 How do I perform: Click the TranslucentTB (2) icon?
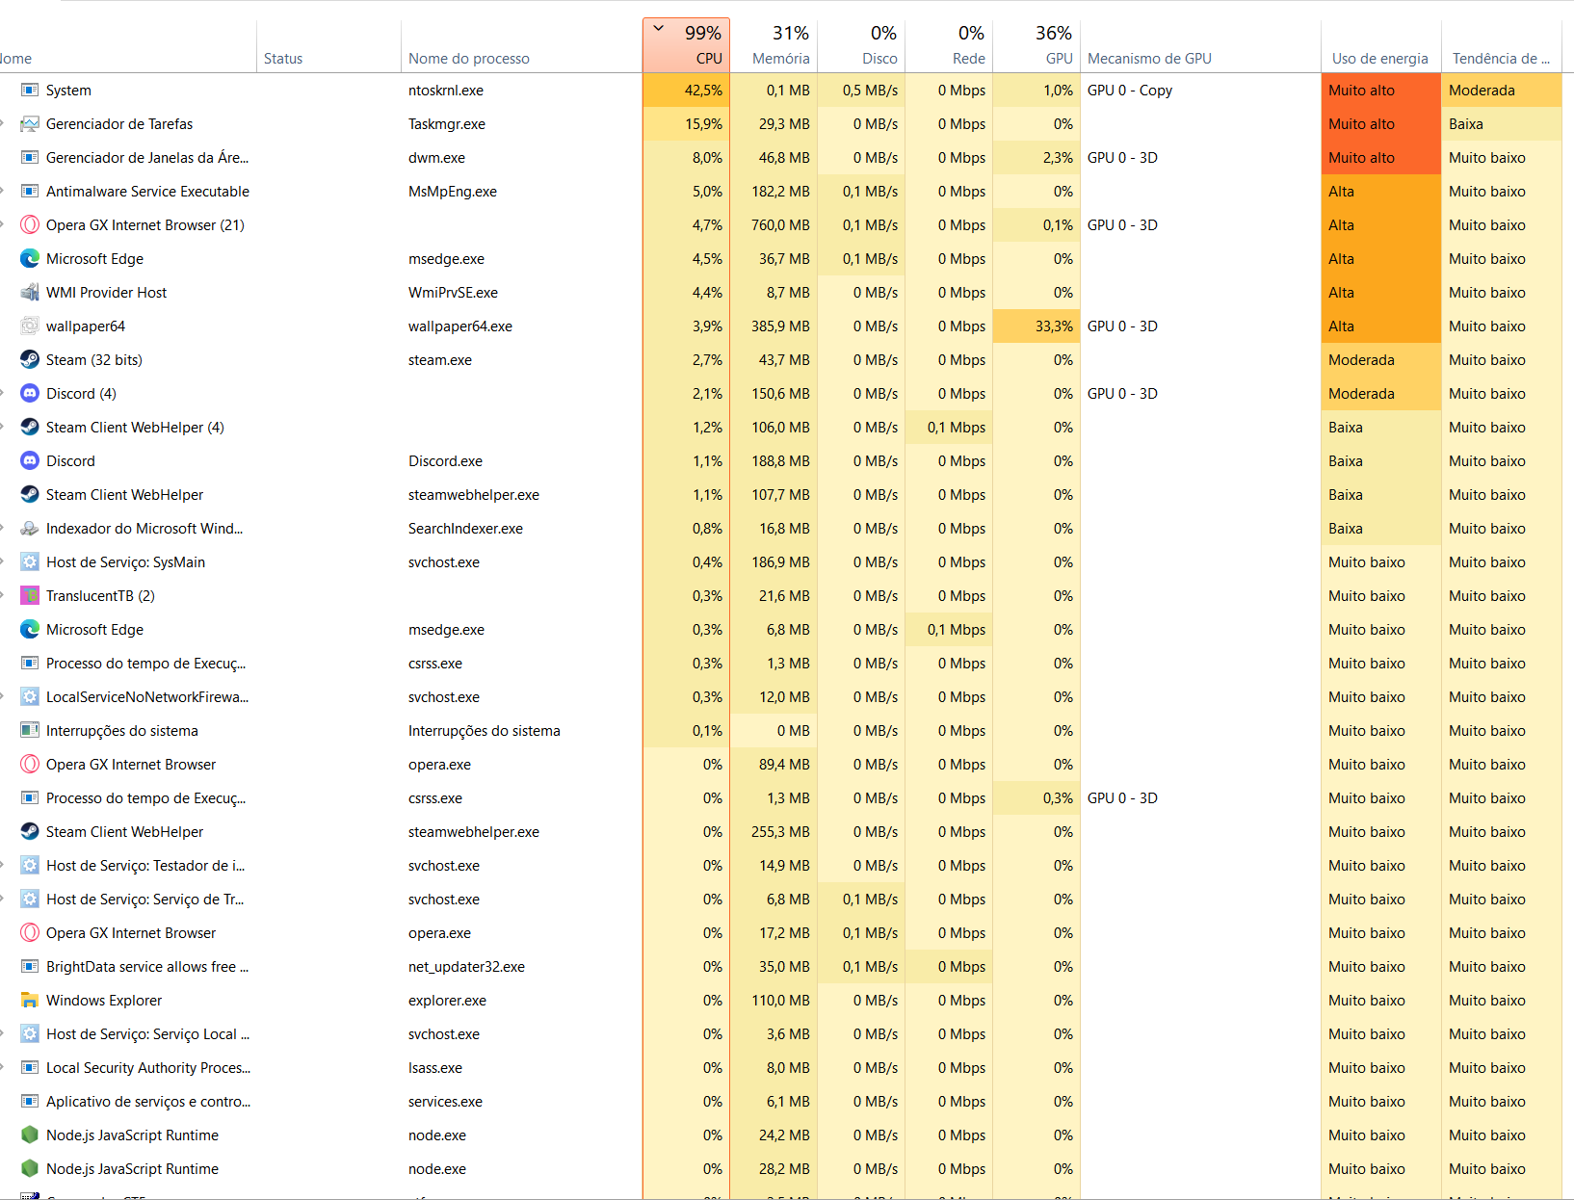pyautogui.click(x=30, y=596)
